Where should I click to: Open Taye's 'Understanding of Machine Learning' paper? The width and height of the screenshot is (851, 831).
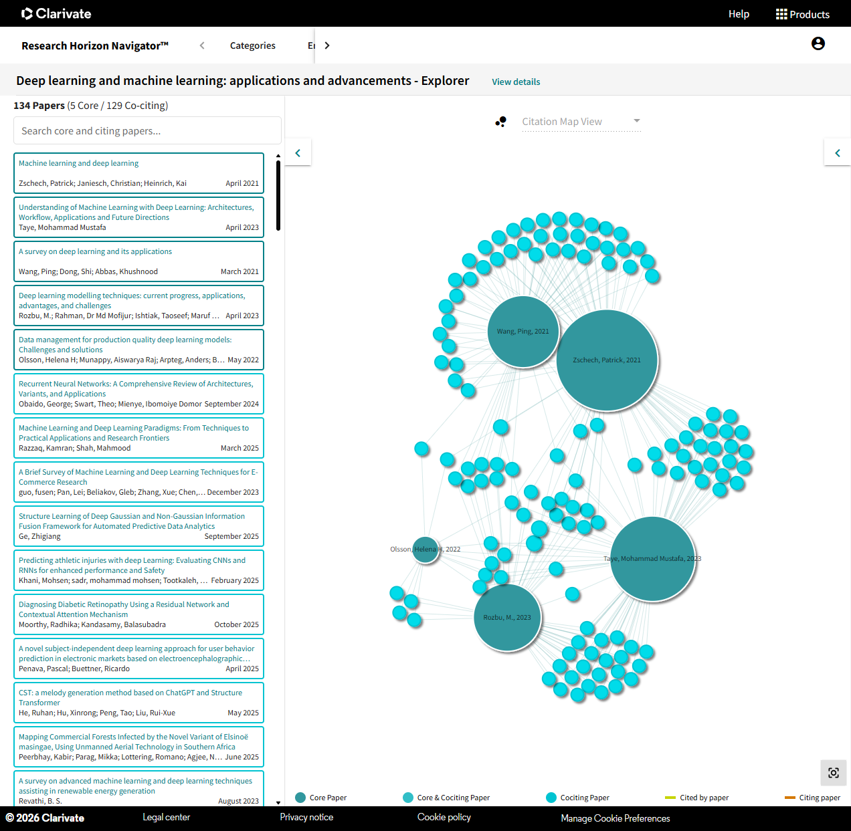click(x=138, y=217)
